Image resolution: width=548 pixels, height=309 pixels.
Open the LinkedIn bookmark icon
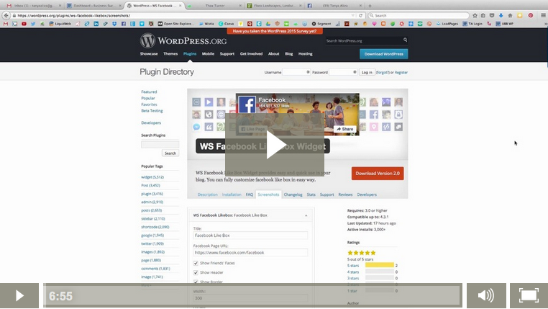[96, 24]
